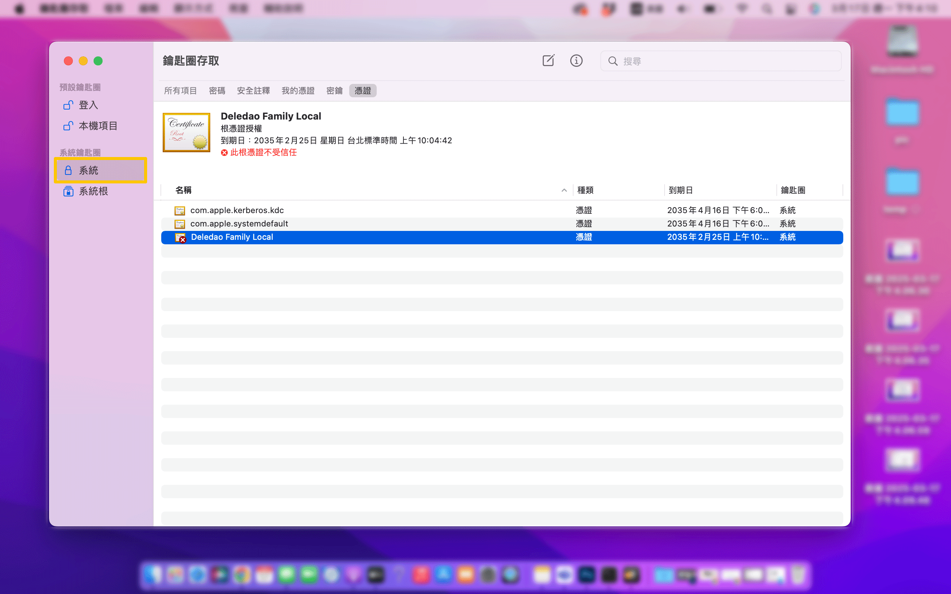
Task: Sort by the 到期日 column header
Action: pyautogui.click(x=680, y=190)
